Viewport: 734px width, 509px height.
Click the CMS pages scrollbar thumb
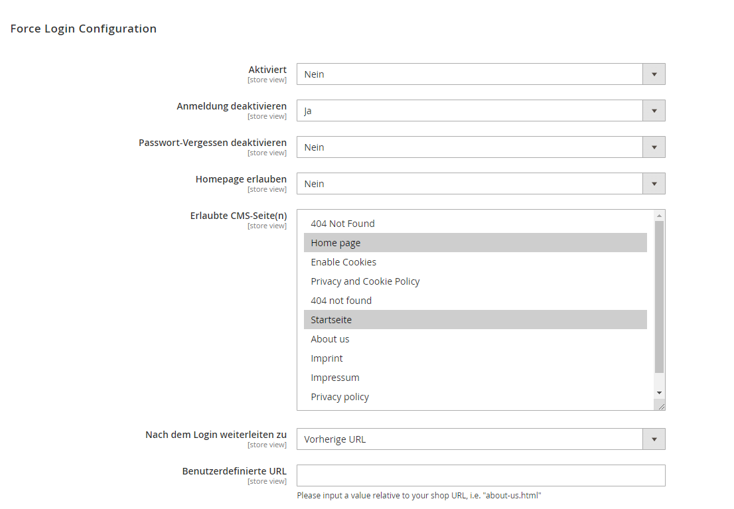(x=659, y=297)
